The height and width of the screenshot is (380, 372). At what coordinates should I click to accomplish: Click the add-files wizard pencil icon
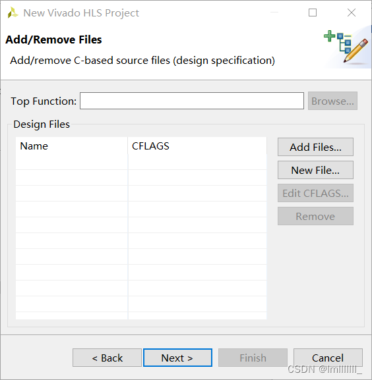346,47
